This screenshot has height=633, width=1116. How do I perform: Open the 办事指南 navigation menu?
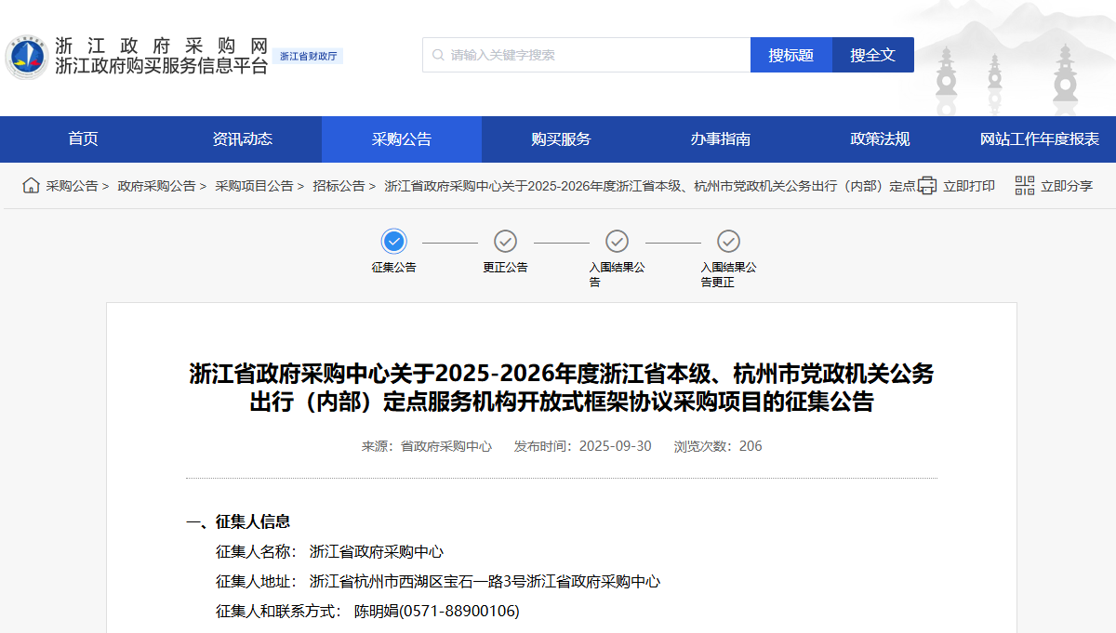coord(720,139)
